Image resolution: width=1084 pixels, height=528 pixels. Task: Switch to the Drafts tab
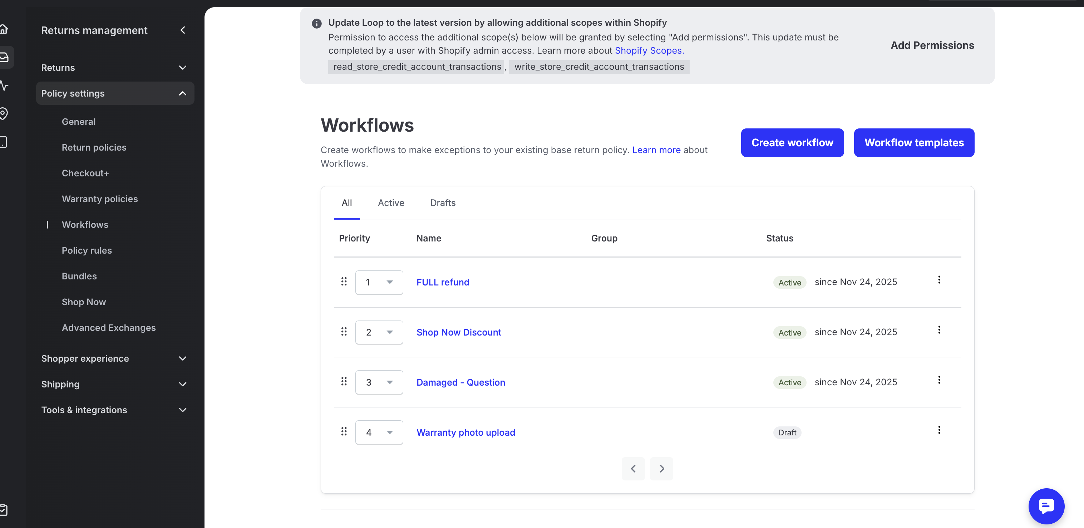point(443,203)
